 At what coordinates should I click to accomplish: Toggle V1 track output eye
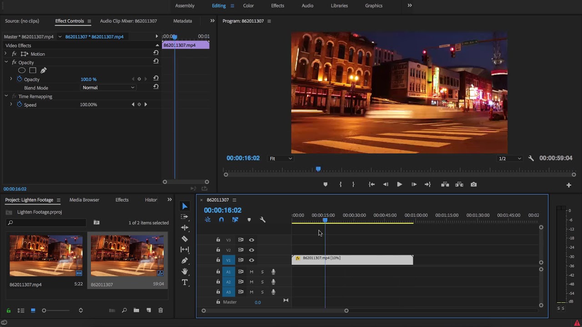(251, 260)
